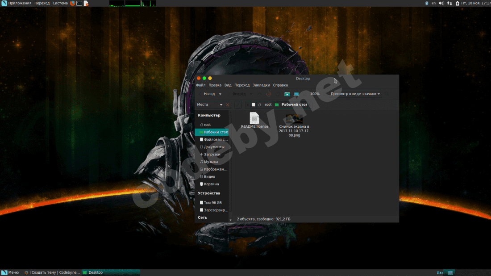Collapse the Устройства sidebar section
This screenshot has height=276, width=491.
coord(209,193)
